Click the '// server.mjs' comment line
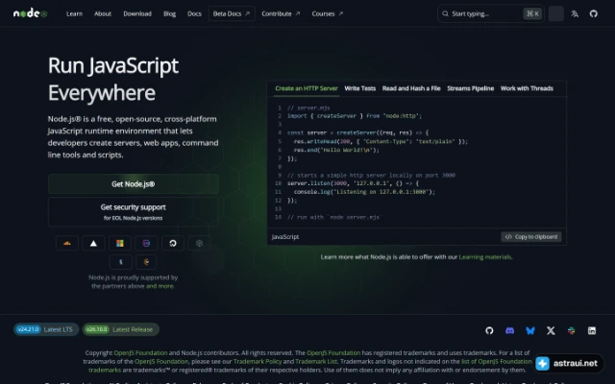Image resolution: width=615 pixels, height=384 pixels. (308, 108)
